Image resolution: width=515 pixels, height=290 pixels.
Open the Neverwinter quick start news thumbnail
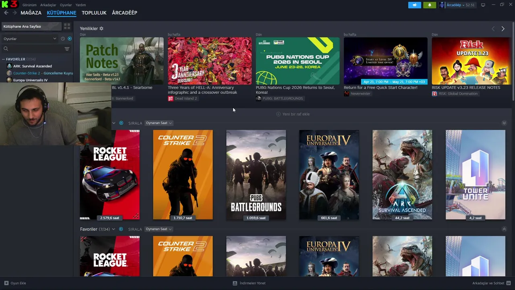385,61
